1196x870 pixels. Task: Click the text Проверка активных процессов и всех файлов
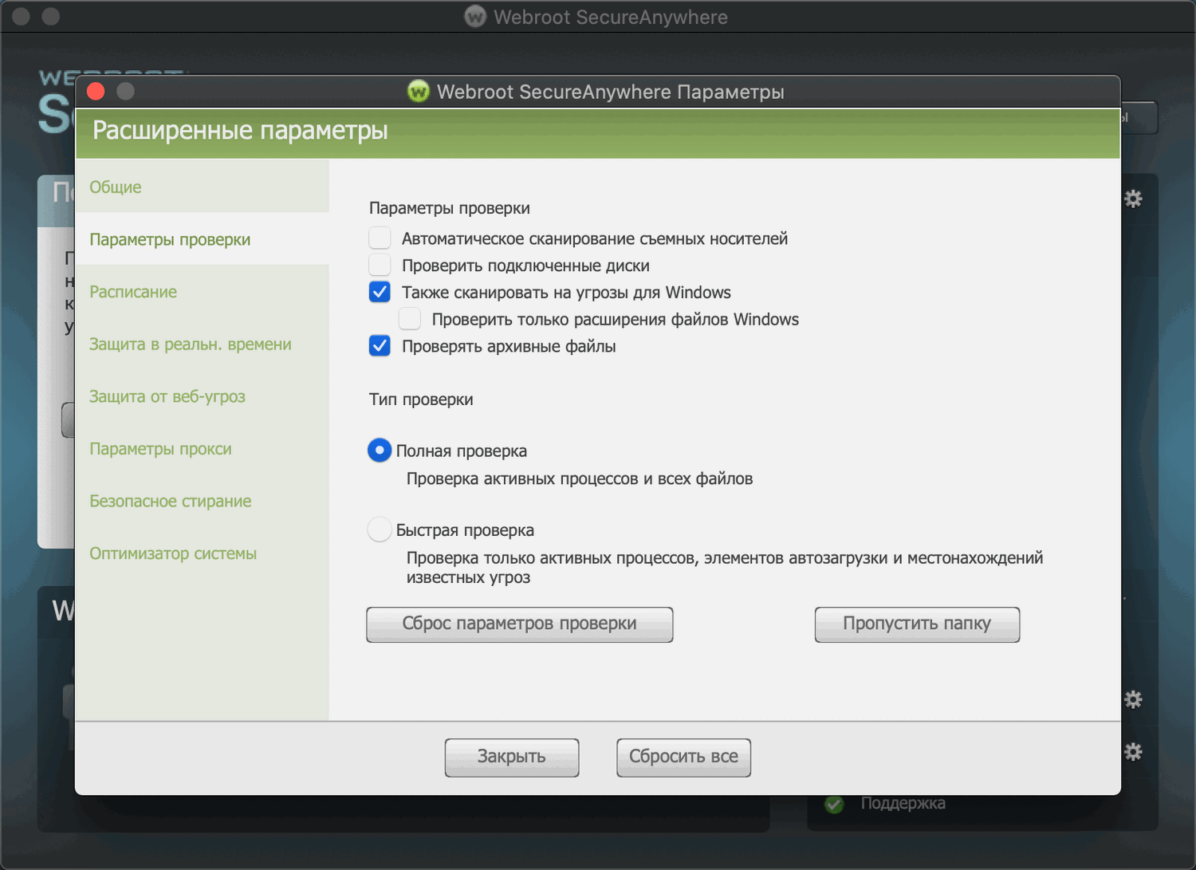[580, 478]
